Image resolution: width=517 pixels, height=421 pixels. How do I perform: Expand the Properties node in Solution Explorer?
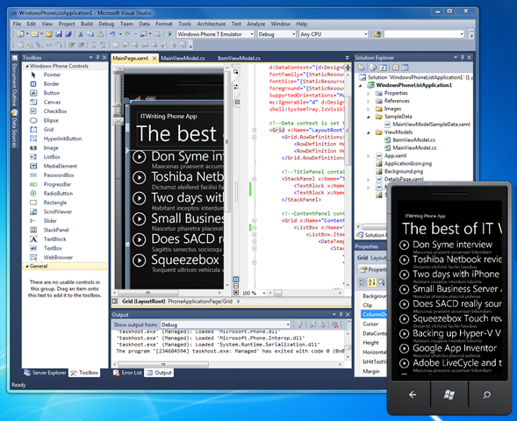coord(369,94)
